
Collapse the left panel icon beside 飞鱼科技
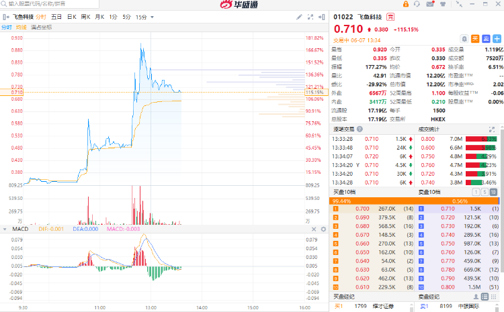[x=5, y=17]
